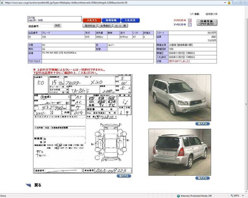Image resolution: width=248 pixels, height=198 pixels.
Task: Open the auction inspection sheet image
Action: pos(83,124)
